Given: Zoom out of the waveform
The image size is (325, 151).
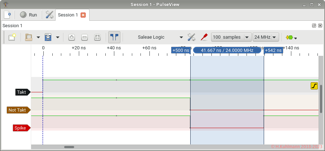Looking at the screenshot, I should click(x=85, y=37).
